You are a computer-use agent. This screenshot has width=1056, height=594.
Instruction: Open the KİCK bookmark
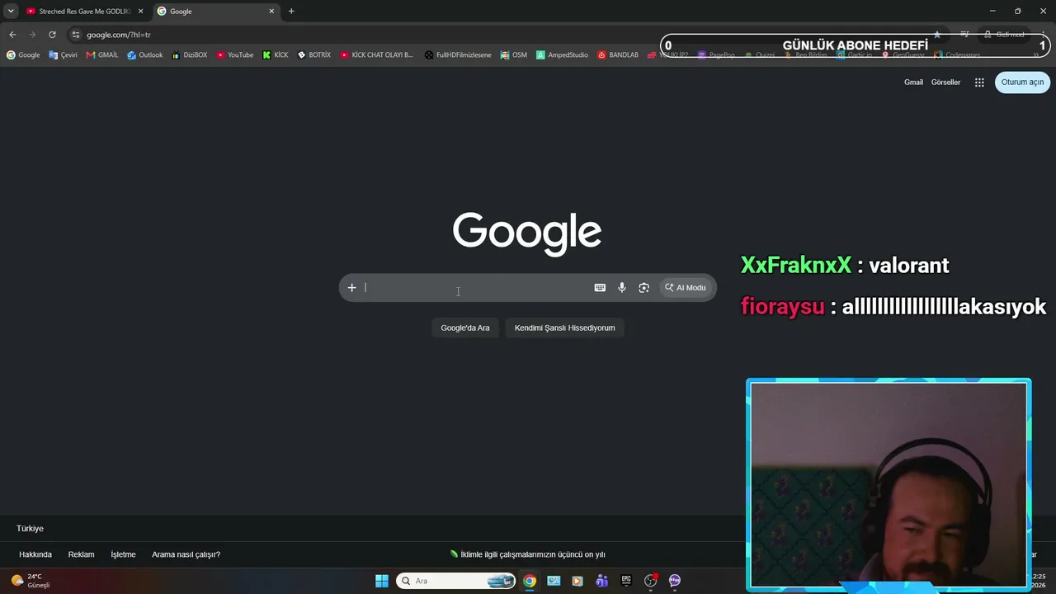tap(276, 55)
